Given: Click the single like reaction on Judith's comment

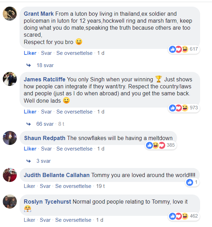Looking at the screenshot, I should tap(192, 182).
